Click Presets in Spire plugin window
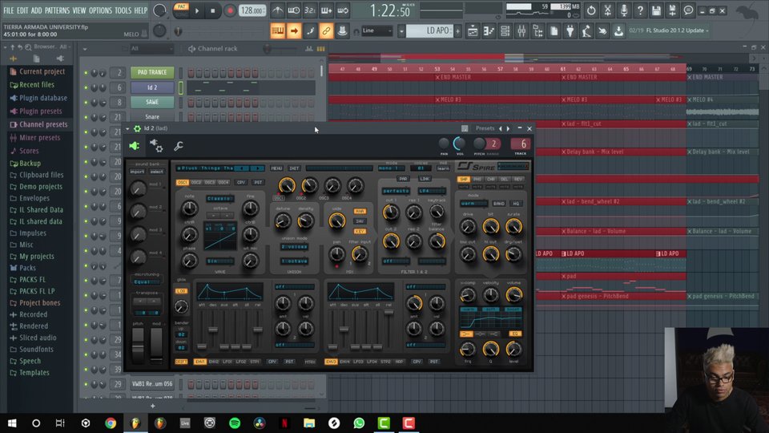This screenshot has width=769, height=433. click(485, 128)
